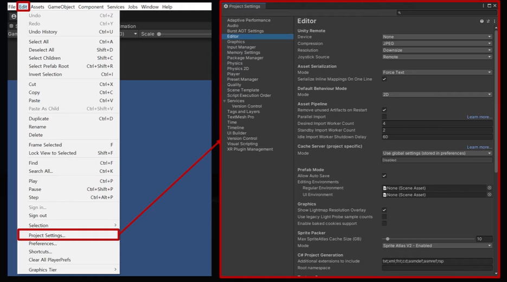This screenshot has width=507, height=282.
Task: Choose Frame Selected in Edit menu
Action: 68,145
